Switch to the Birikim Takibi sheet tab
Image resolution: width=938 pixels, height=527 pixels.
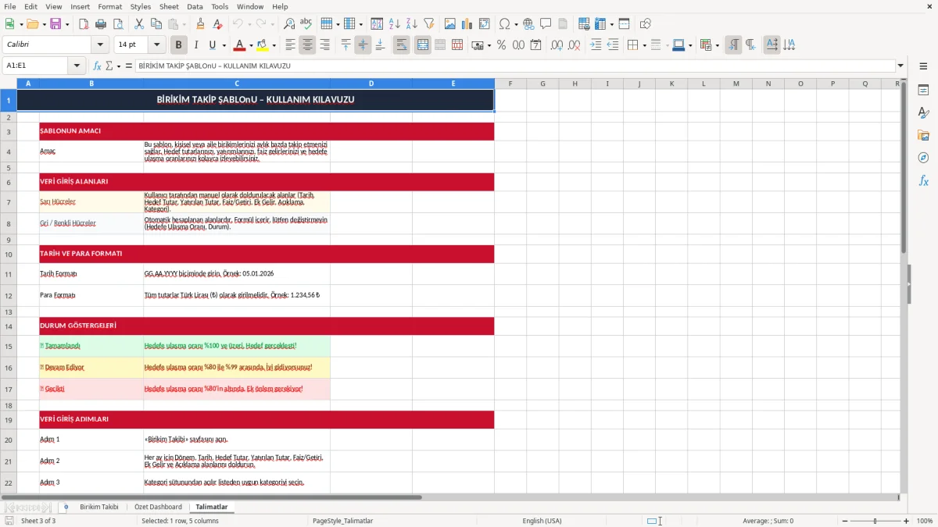pos(99,507)
